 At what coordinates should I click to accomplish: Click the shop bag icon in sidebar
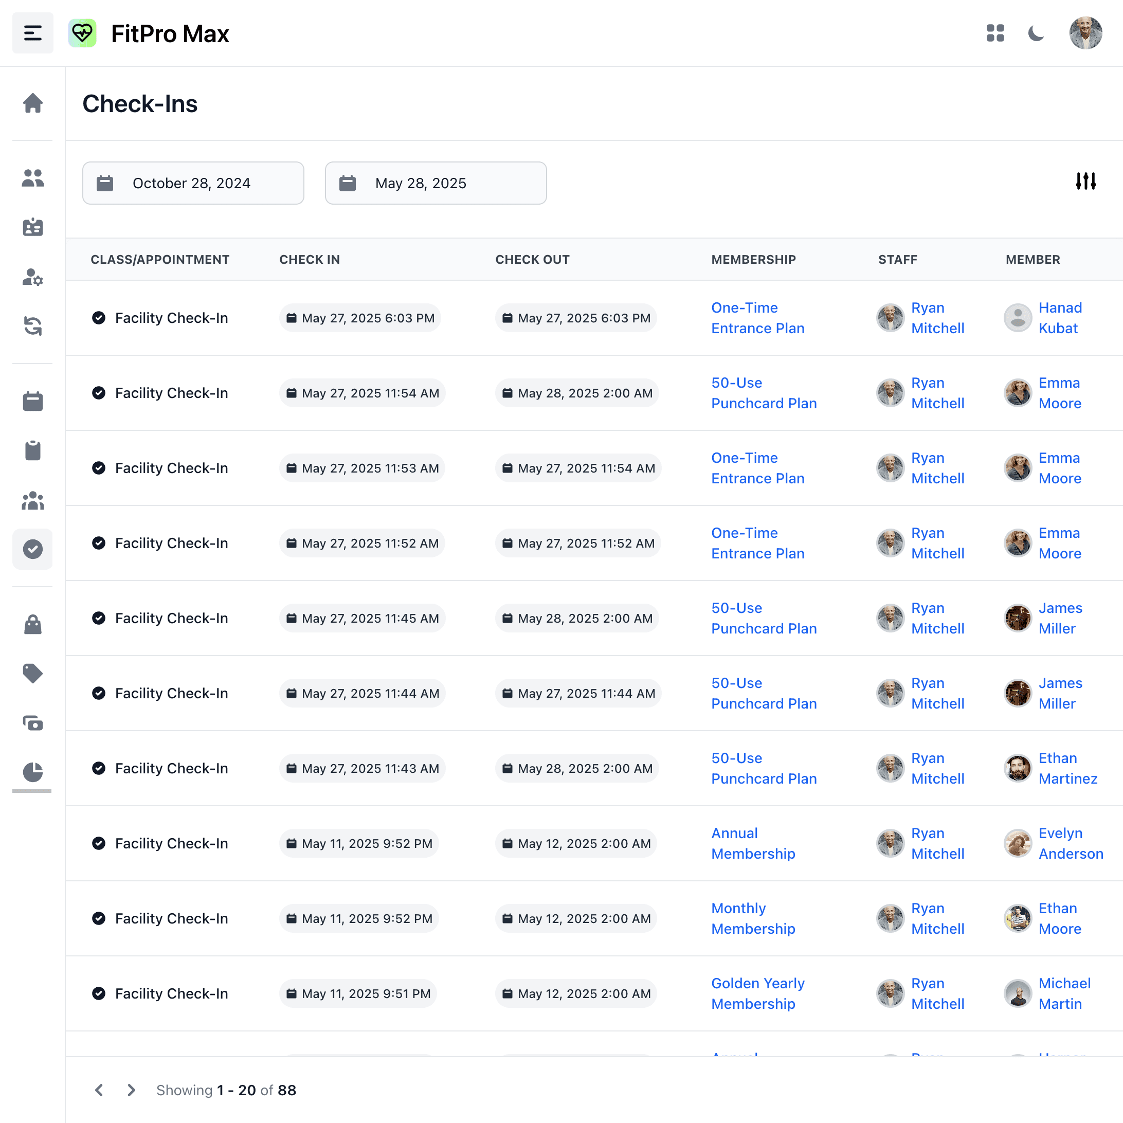[x=32, y=624]
